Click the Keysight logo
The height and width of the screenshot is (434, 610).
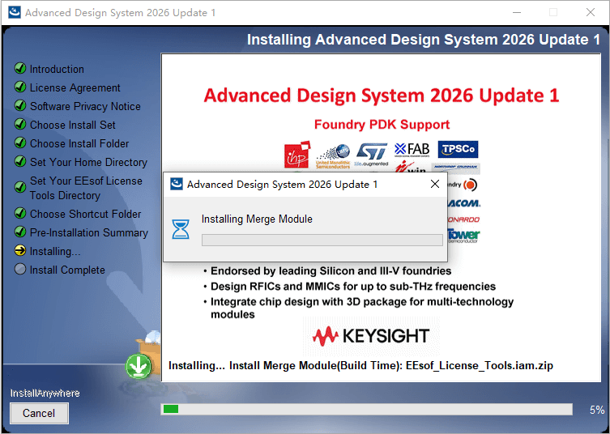[x=371, y=336]
